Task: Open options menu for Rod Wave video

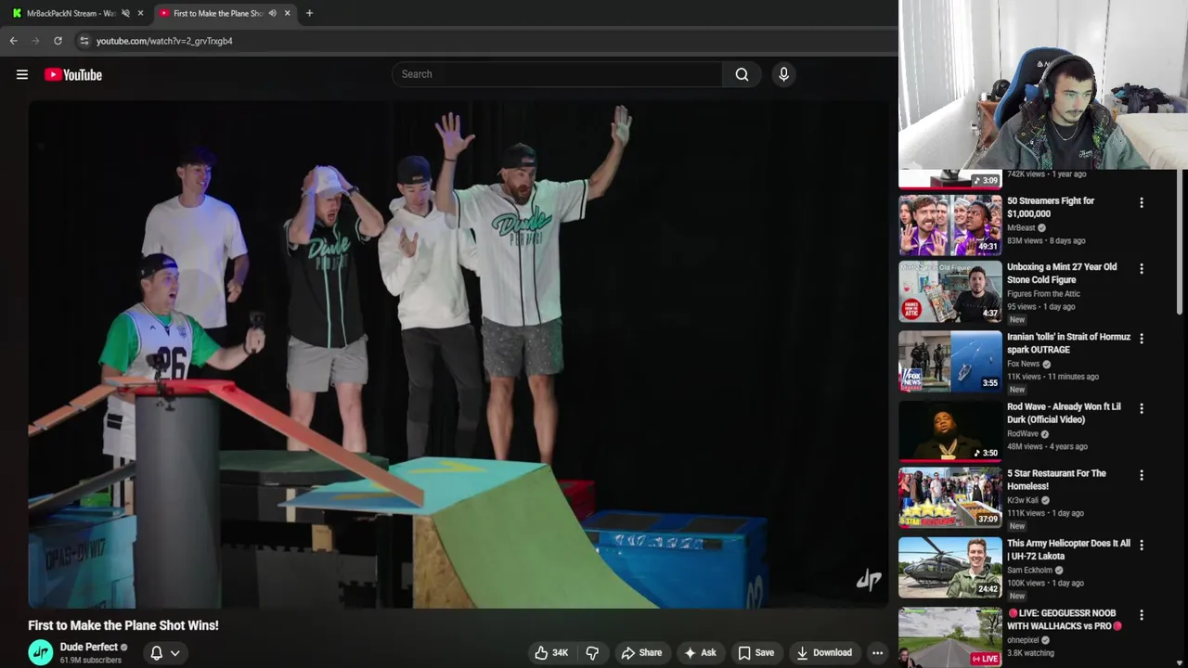Action: (1142, 408)
